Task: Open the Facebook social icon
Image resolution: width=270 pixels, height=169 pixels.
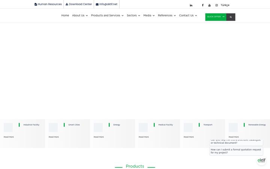Action: click(202, 5)
